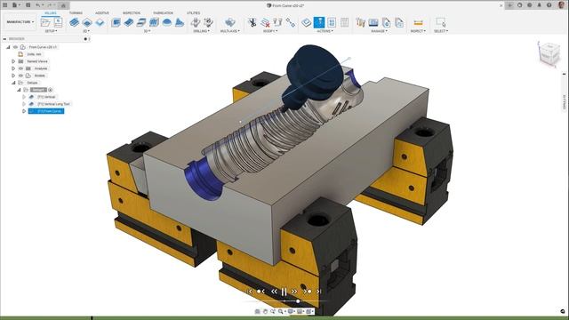
Task: Select the 2D Adaptive Clearing tool
Action: [x=74, y=22]
